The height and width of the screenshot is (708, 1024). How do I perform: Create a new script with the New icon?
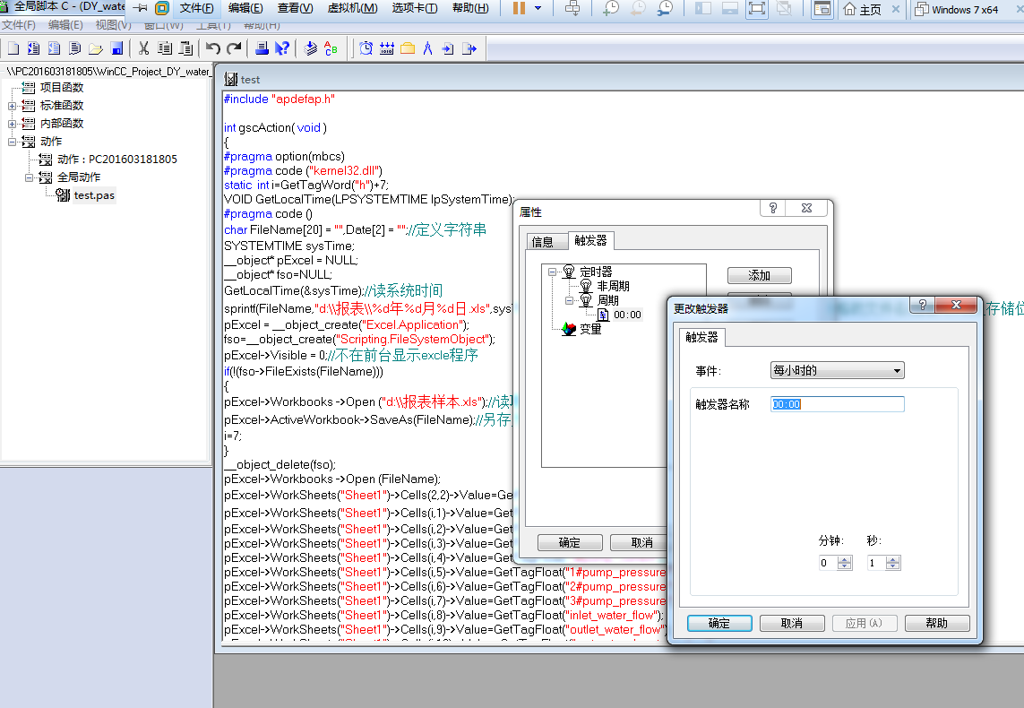pyautogui.click(x=12, y=47)
